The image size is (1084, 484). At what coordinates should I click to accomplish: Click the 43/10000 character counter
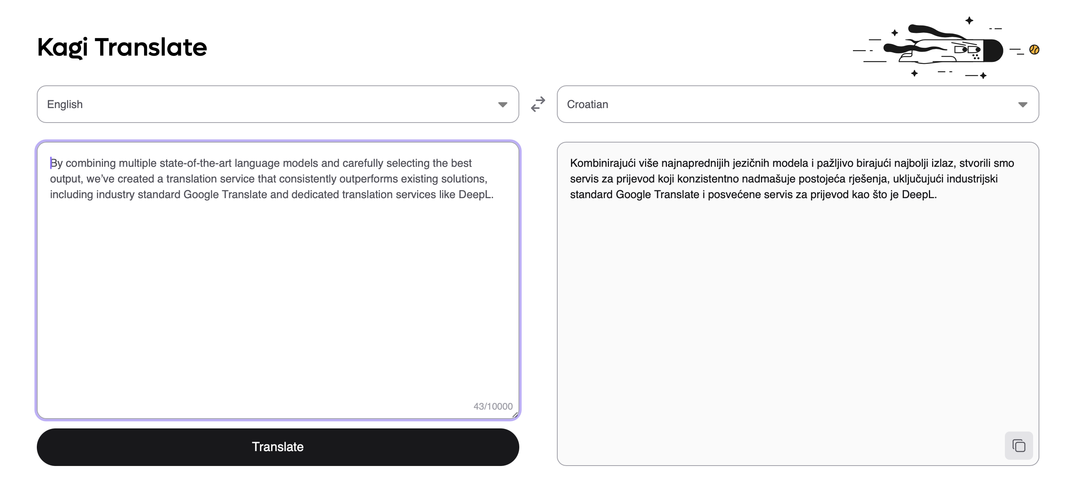[492, 406]
